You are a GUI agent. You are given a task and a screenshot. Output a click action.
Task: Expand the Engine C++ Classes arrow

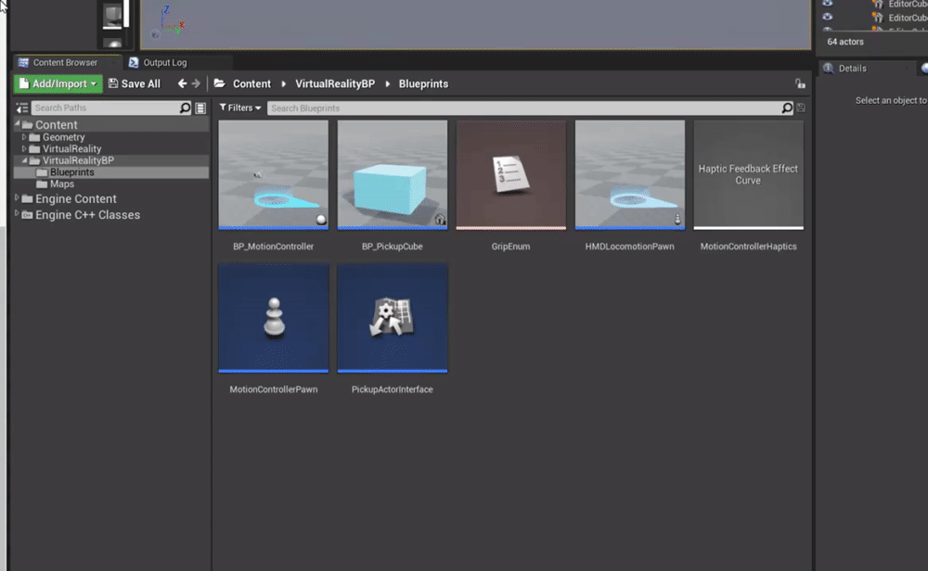pyautogui.click(x=17, y=214)
